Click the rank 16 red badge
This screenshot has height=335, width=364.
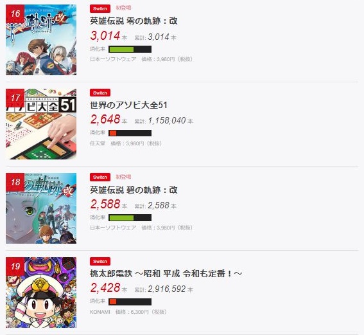pos(15,14)
